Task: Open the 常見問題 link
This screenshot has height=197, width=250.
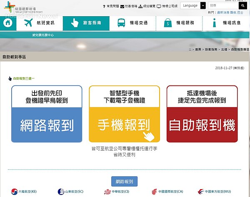Action: [113, 6]
